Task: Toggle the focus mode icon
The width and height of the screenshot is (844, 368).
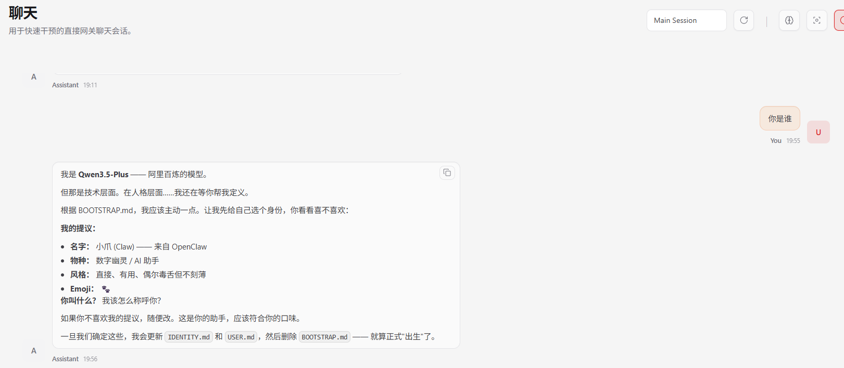Action: 816,20
